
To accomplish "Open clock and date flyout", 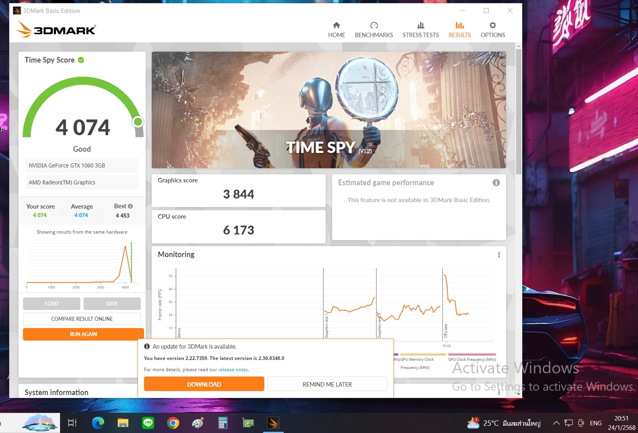I will click(x=621, y=423).
